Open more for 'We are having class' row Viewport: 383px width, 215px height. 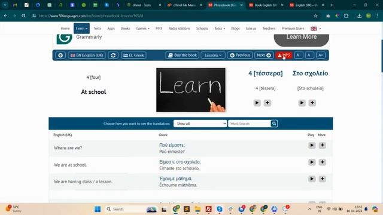pyautogui.click(x=322, y=179)
